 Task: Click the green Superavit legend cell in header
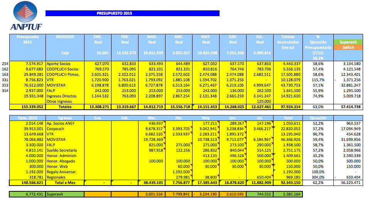[348, 42]
